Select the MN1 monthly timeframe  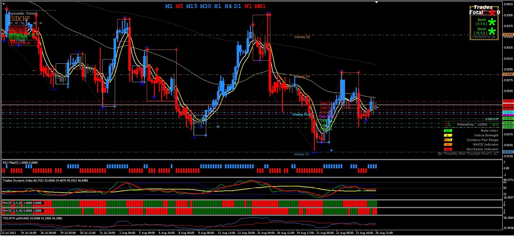click(x=260, y=6)
